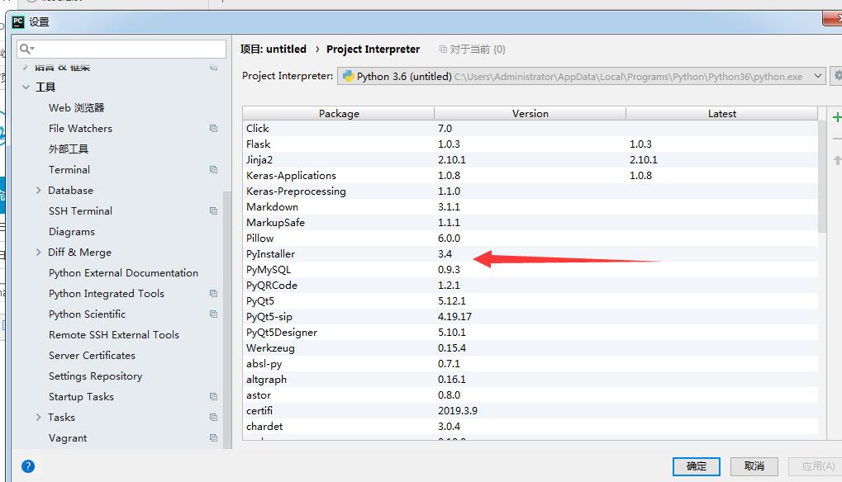Screen dimensions: 842x482
Task: Select the PyMySQL package row
Action: 530,269
